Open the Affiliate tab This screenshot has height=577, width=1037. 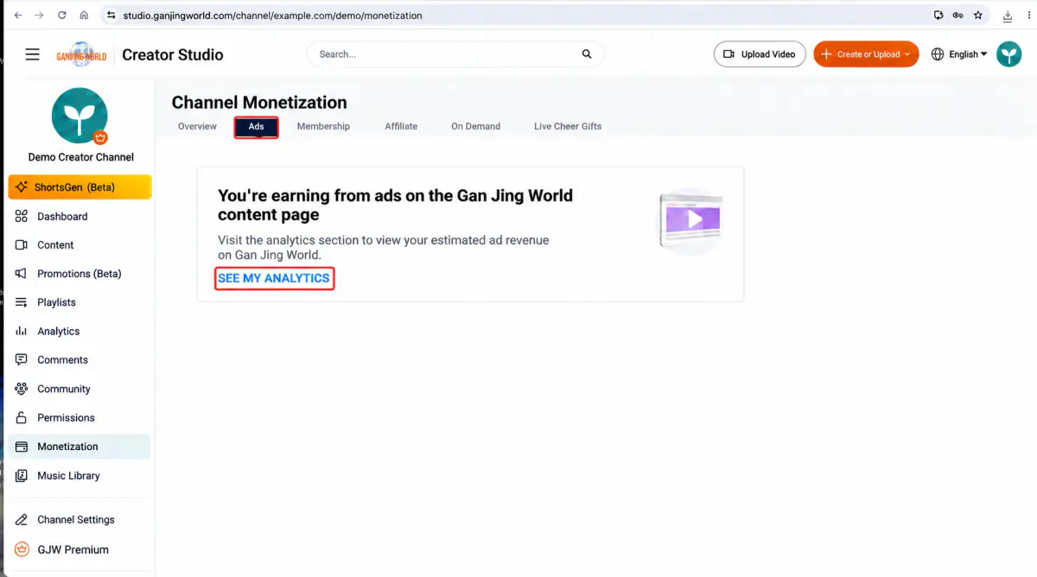401,126
